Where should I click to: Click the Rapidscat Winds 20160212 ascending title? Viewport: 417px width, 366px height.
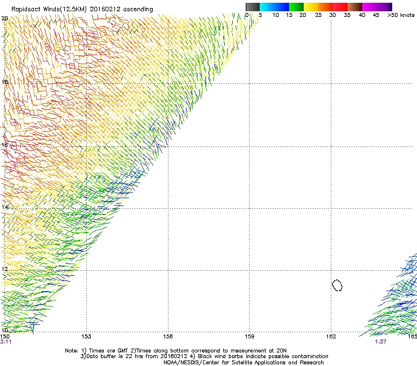[82, 10]
